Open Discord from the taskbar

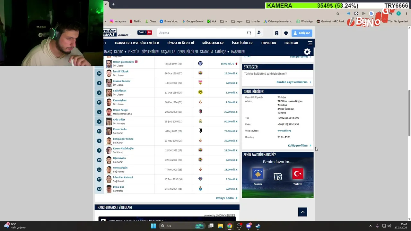pyautogui.click(x=249, y=226)
